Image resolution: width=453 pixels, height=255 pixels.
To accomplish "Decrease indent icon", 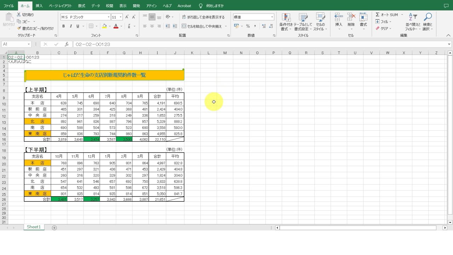I will click(168, 26).
